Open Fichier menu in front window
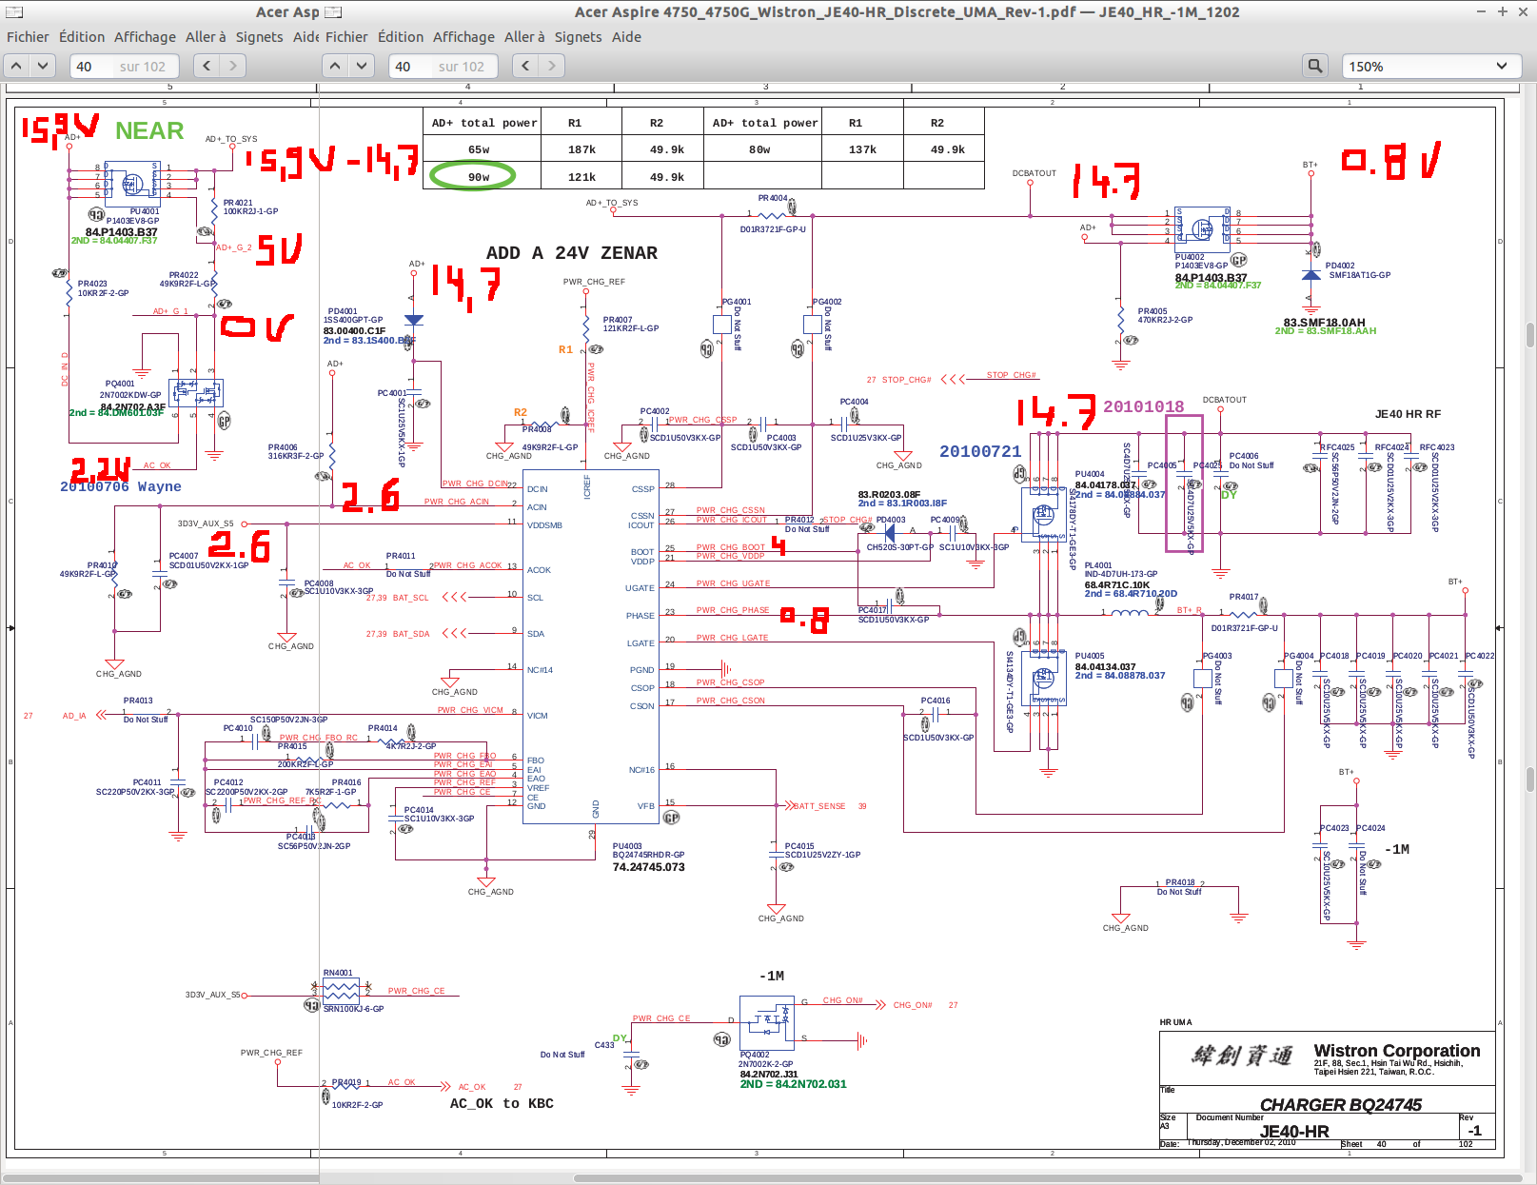The image size is (1537, 1185). tap(346, 37)
